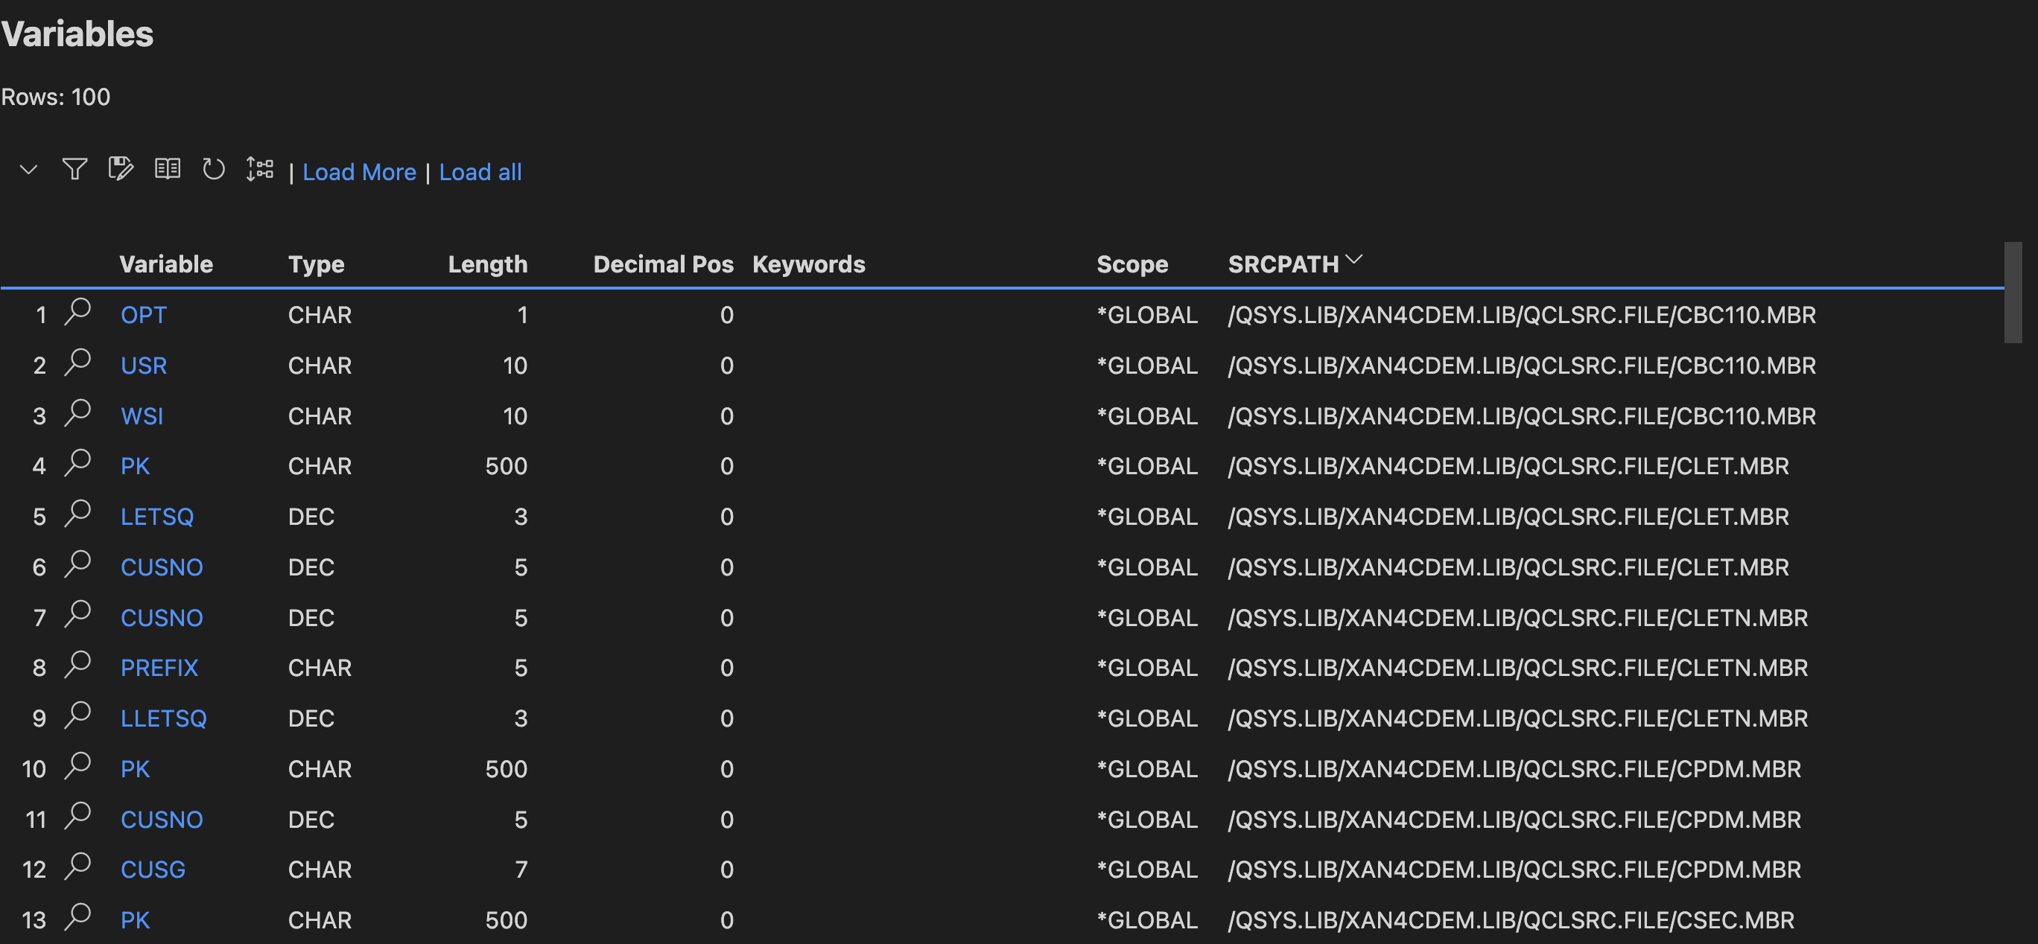The height and width of the screenshot is (944, 2038).
Task: Click Load More link
Action: pos(359,173)
